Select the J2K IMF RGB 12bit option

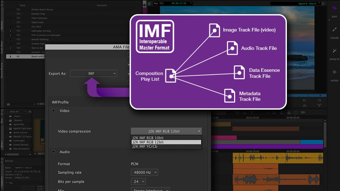point(166,142)
